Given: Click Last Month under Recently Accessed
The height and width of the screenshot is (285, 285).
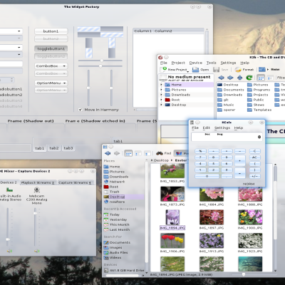Looking at the screenshot, I should tap(117, 229).
